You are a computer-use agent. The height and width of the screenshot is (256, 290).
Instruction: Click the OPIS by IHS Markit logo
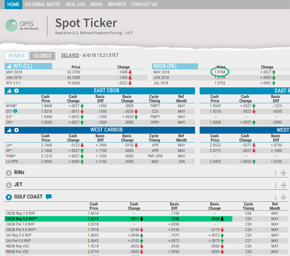coord(22,25)
